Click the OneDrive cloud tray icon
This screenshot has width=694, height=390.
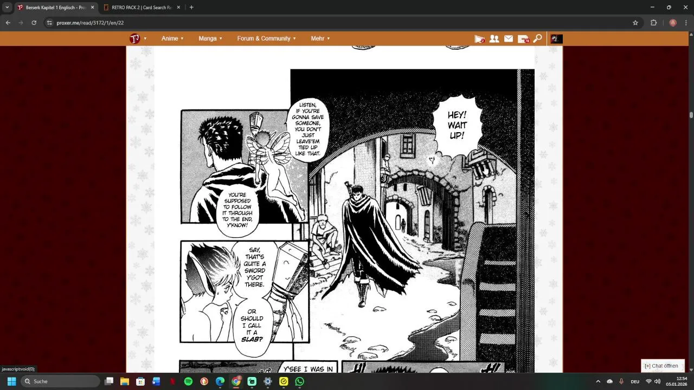(x=609, y=381)
